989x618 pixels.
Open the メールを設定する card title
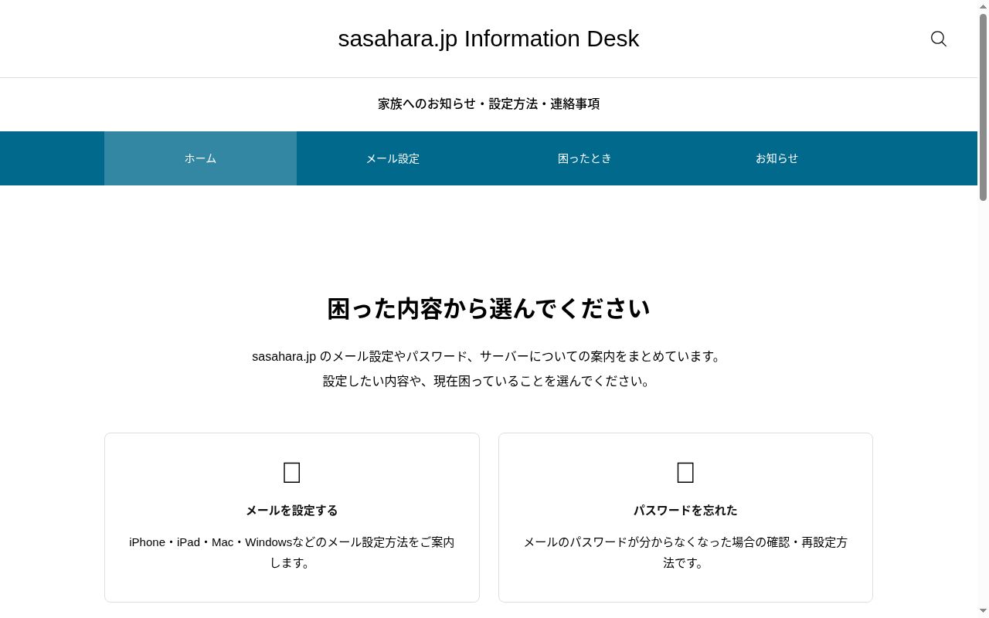pos(291,511)
